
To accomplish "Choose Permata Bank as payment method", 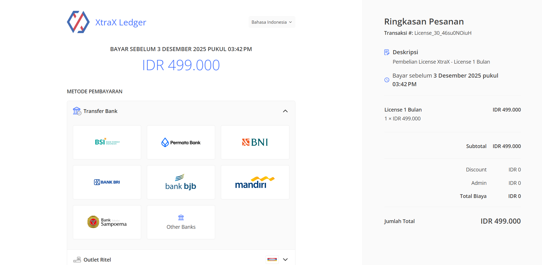I will [181, 142].
